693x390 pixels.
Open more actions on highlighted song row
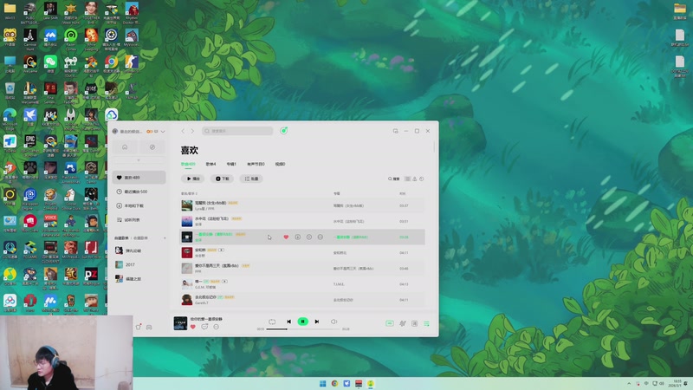(320, 237)
